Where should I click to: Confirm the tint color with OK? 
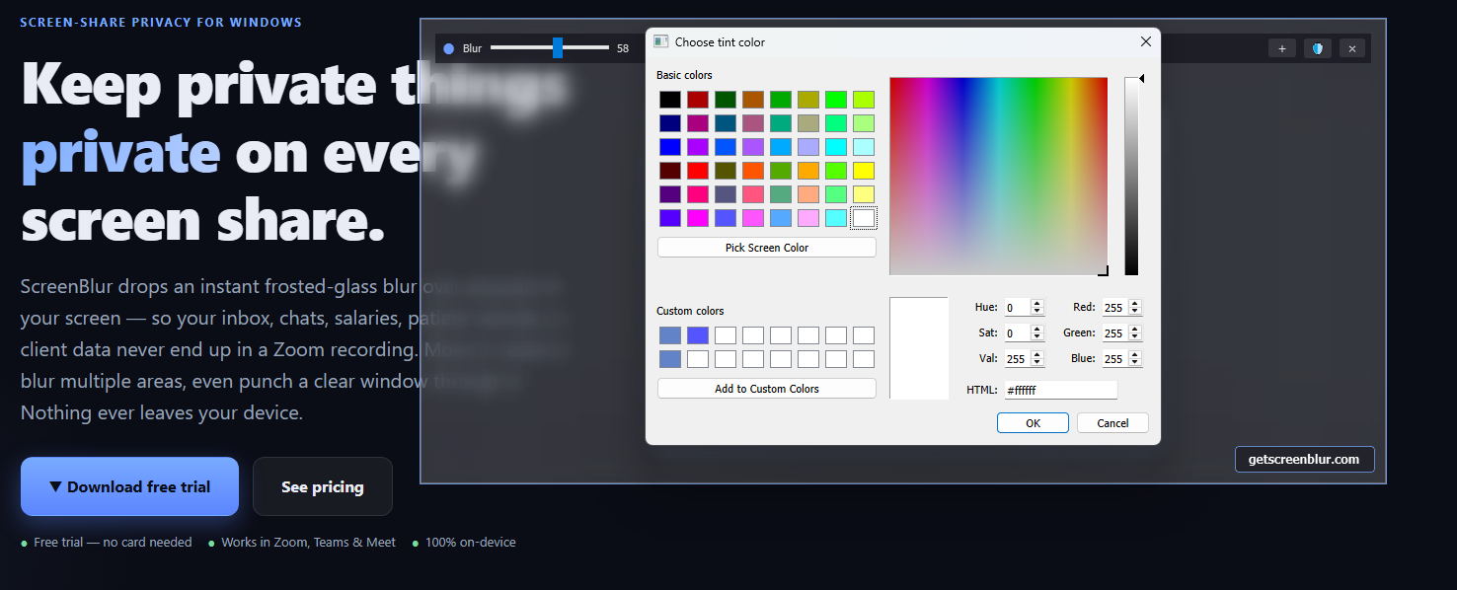pos(1033,423)
